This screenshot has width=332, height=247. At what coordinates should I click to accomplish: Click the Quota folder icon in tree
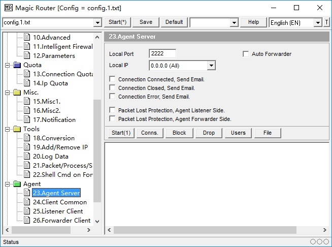click(17, 65)
